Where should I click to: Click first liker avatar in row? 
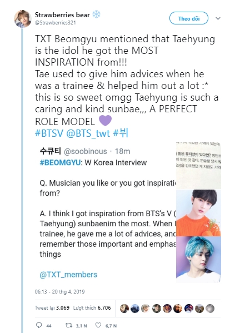124,309
